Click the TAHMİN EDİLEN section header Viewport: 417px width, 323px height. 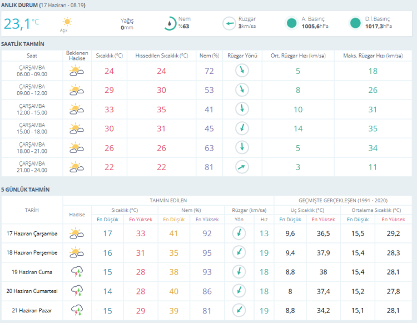(x=168, y=201)
